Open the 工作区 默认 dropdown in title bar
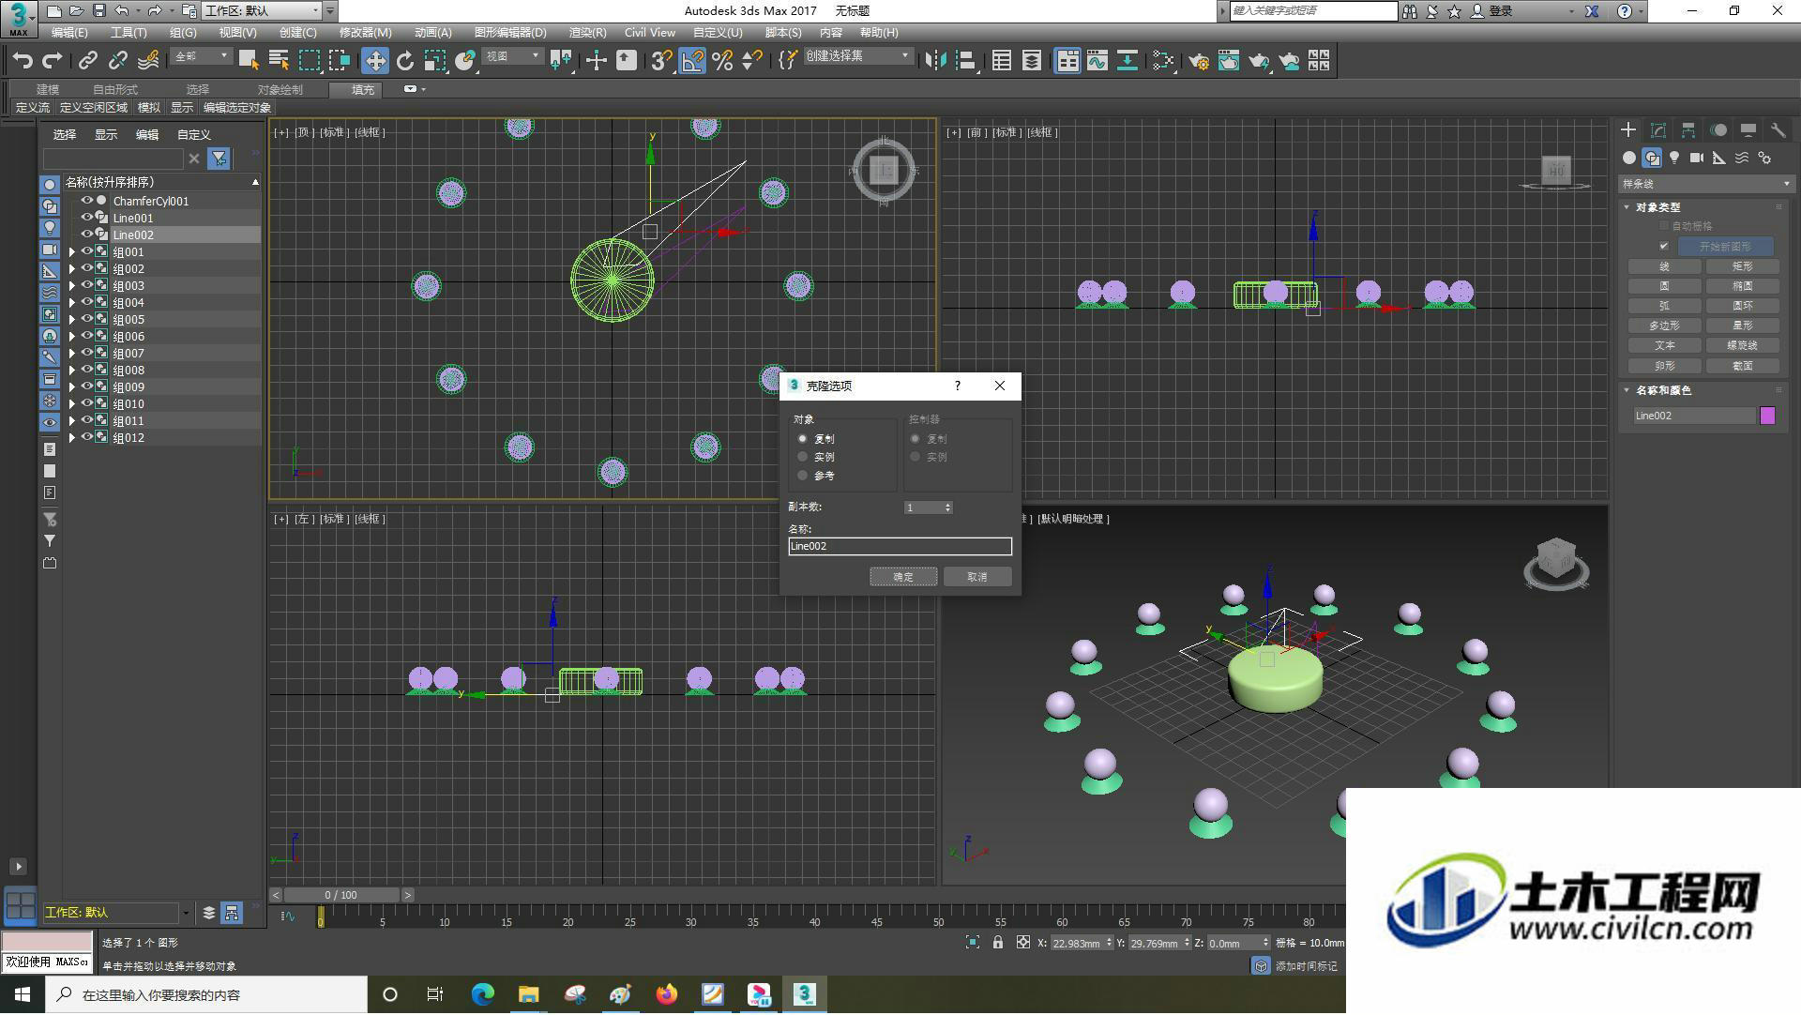This screenshot has width=1801, height=1015. point(262,11)
